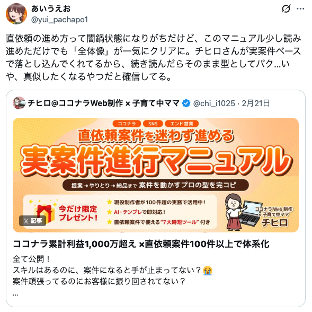Click the チヒロ character illustration
312x312 pixels.
234,212
